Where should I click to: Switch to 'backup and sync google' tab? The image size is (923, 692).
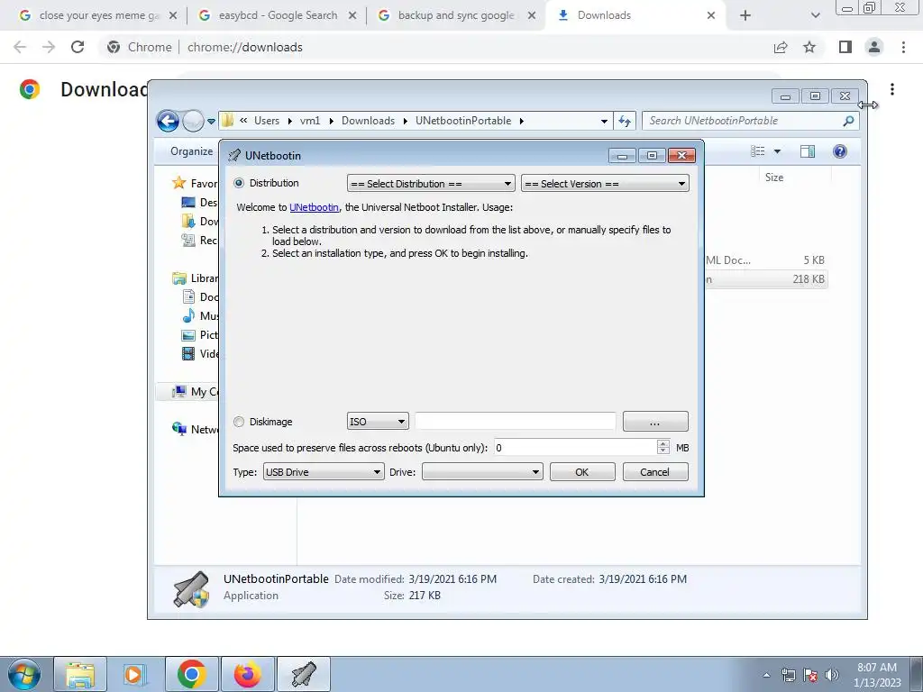(x=457, y=15)
